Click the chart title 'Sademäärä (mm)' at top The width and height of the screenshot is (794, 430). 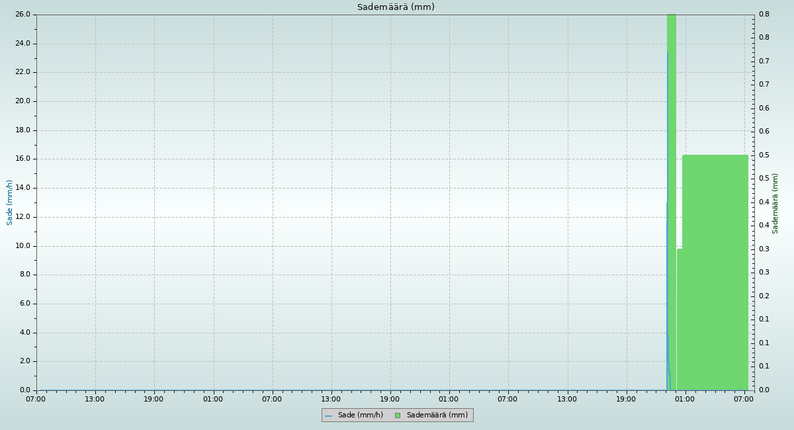point(396,7)
